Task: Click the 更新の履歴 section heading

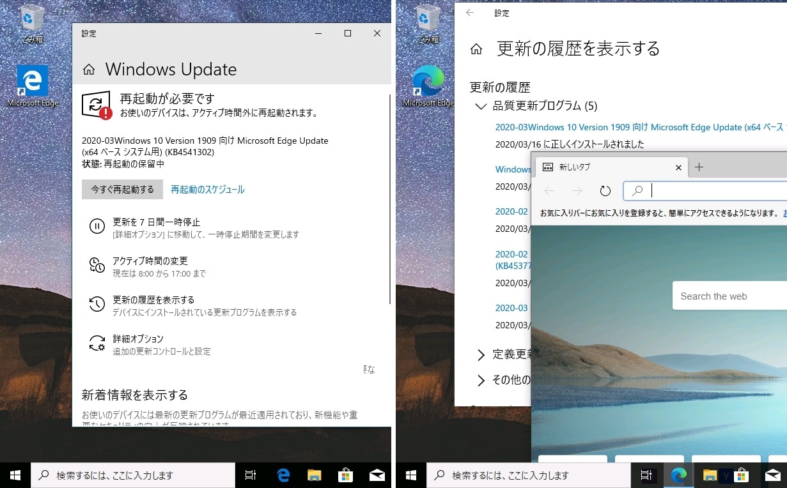Action: [500, 88]
